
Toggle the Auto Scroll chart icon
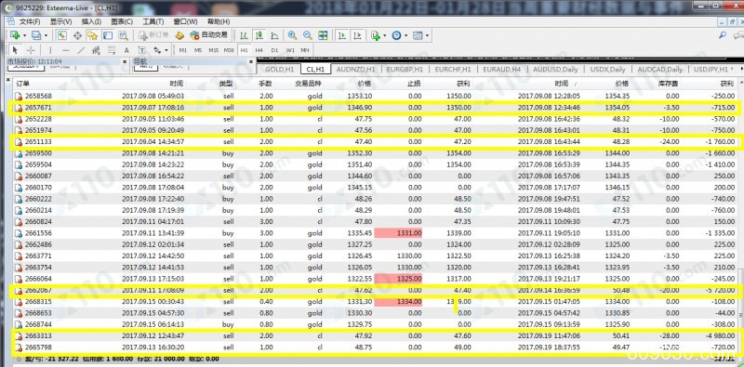click(341, 35)
